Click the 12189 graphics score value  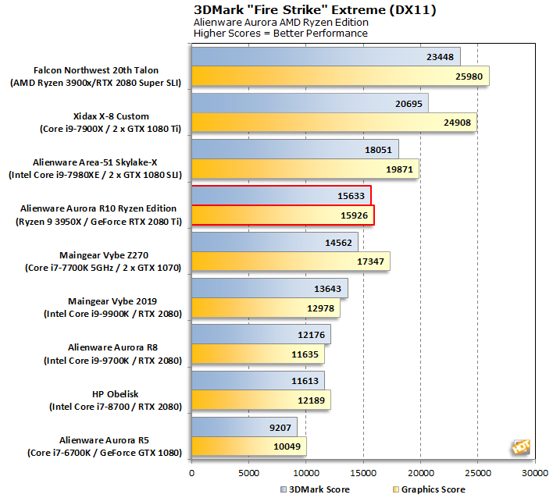311,400
